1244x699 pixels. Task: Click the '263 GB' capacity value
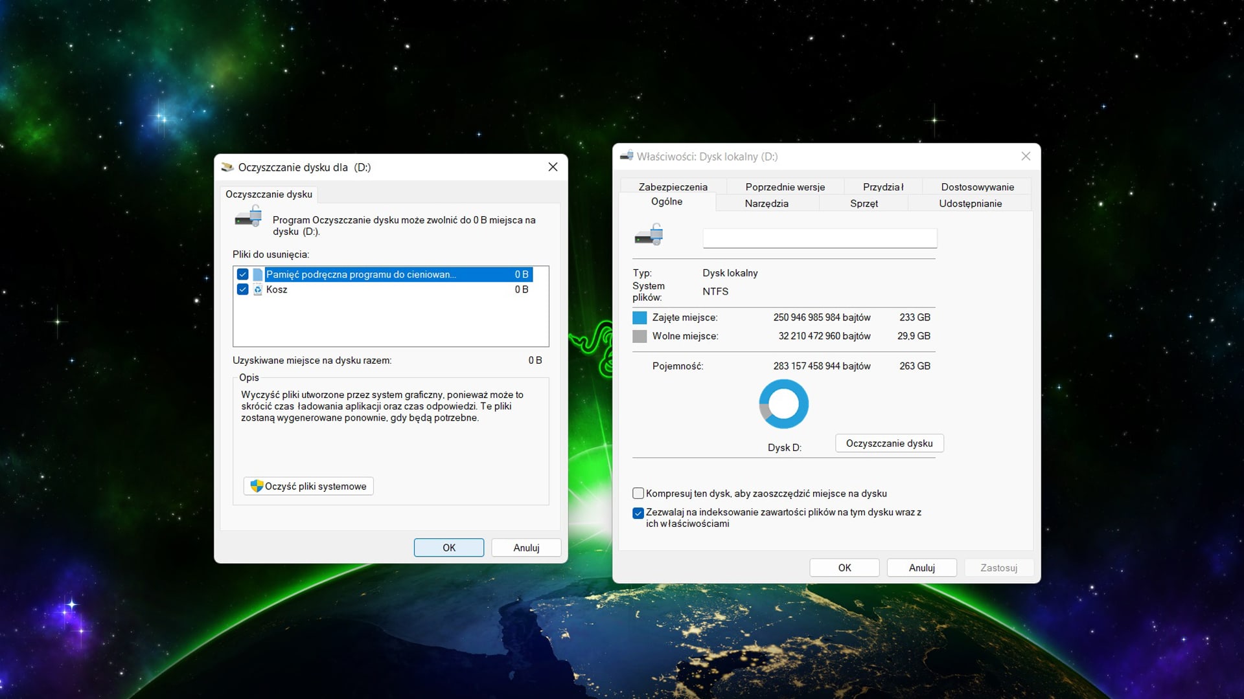click(x=915, y=366)
